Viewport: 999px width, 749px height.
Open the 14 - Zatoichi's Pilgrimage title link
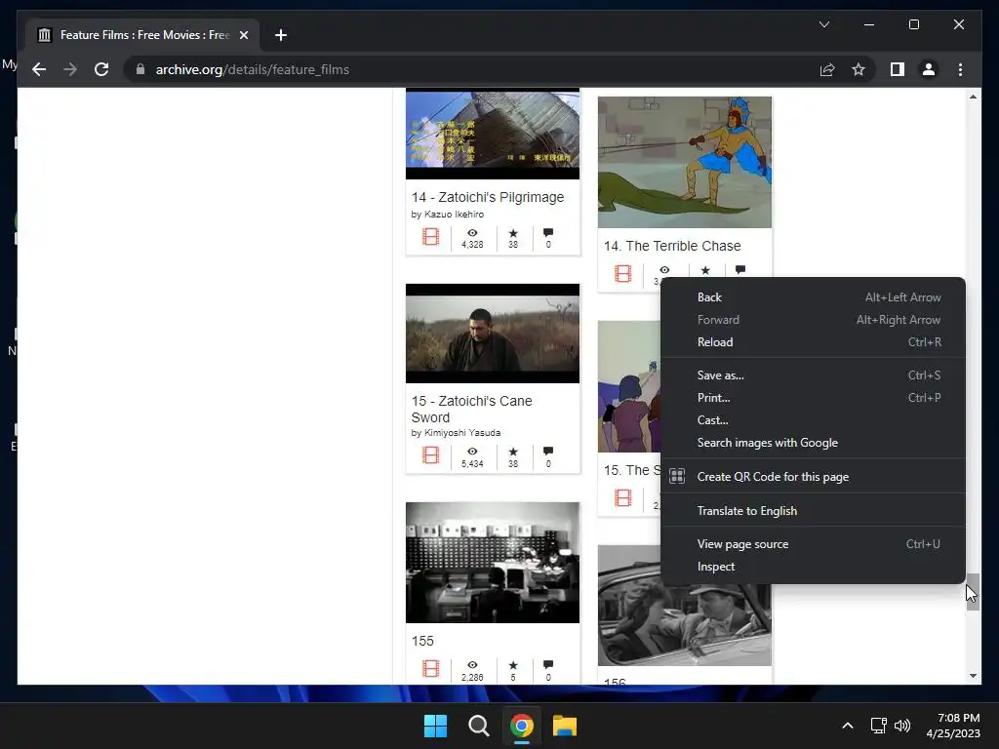pyautogui.click(x=488, y=197)
